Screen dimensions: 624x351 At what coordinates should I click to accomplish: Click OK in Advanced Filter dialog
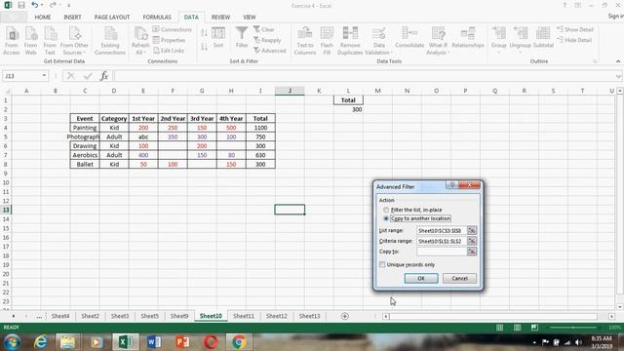[x=421, y=278]
